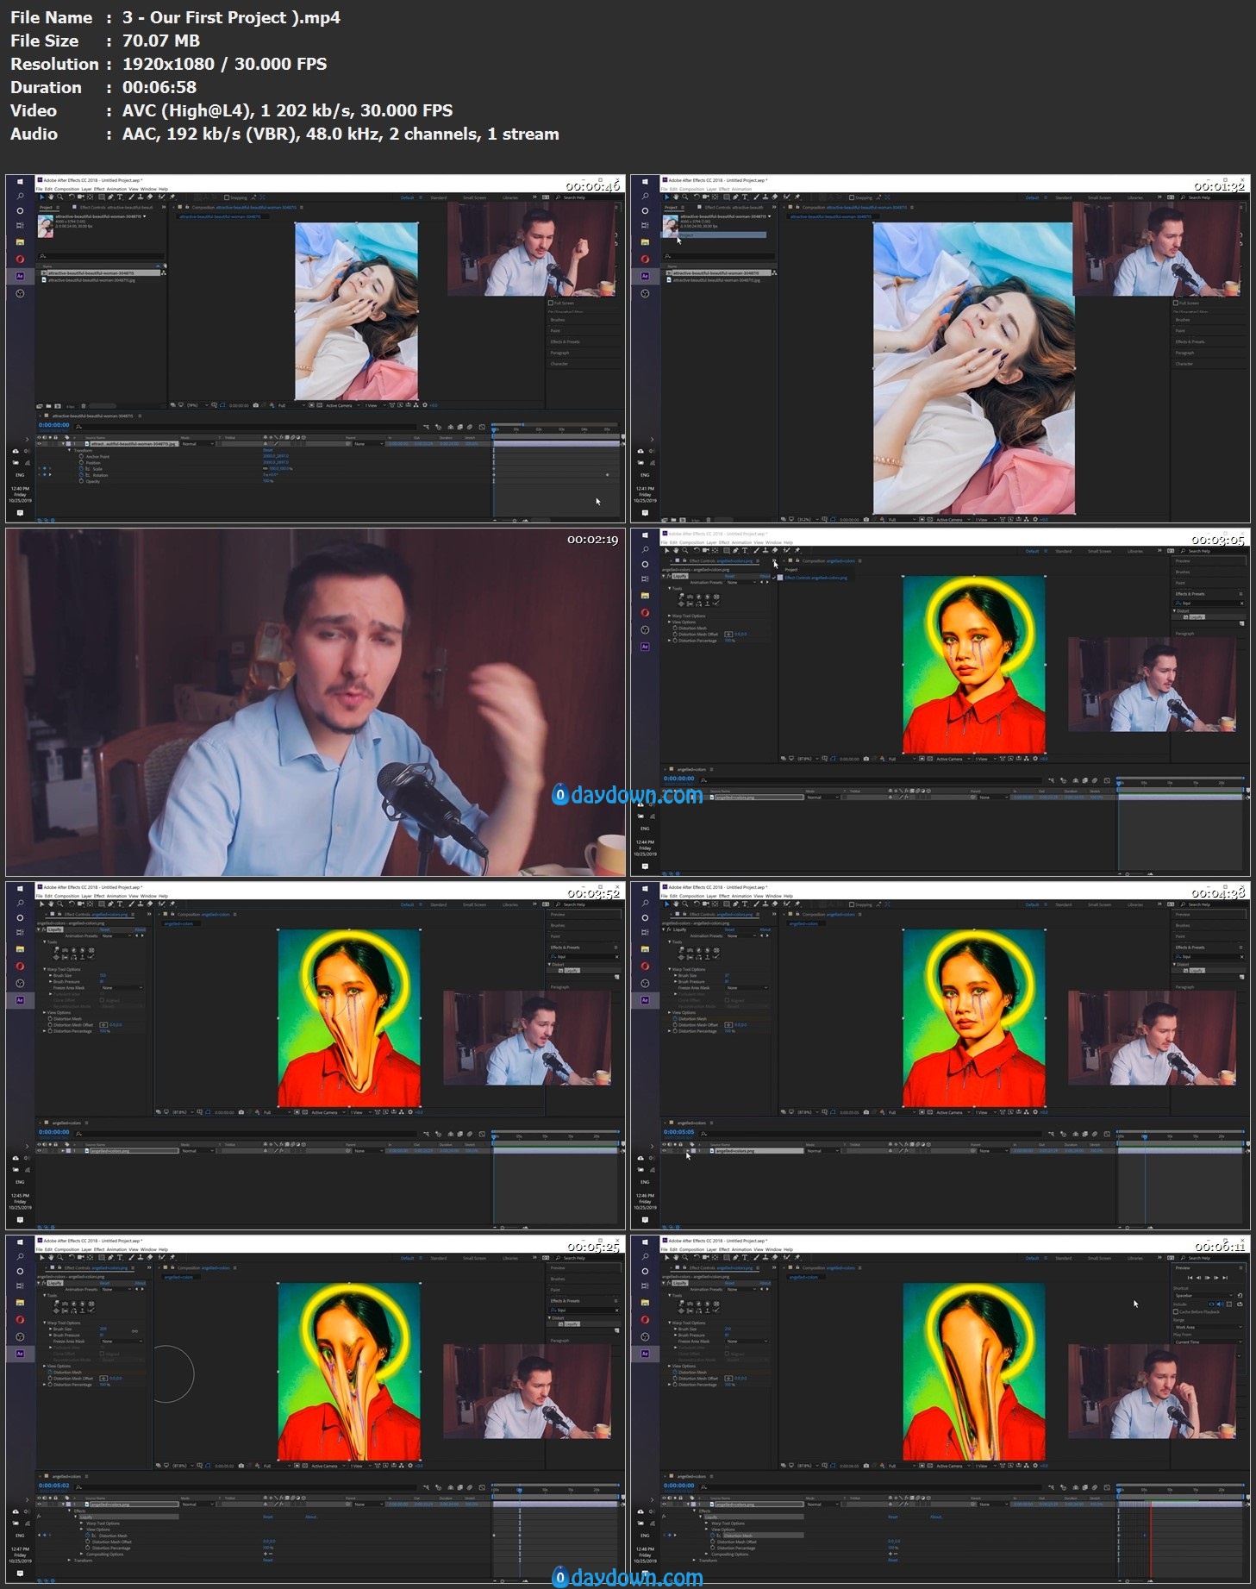Launch Opera from the 00:00:46 frame's taskbar
This screenshot has width=1256, height=1589.
pyautogui.click(x=20, y=259)
